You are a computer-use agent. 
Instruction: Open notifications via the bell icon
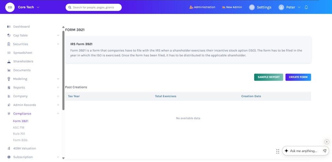point(306,7)
